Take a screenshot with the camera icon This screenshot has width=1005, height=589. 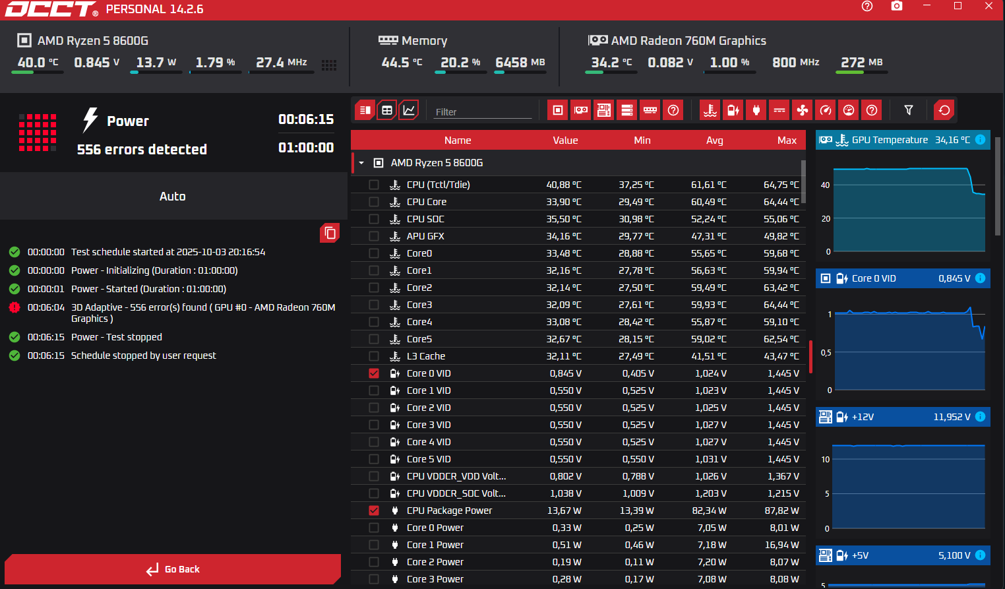897,6
